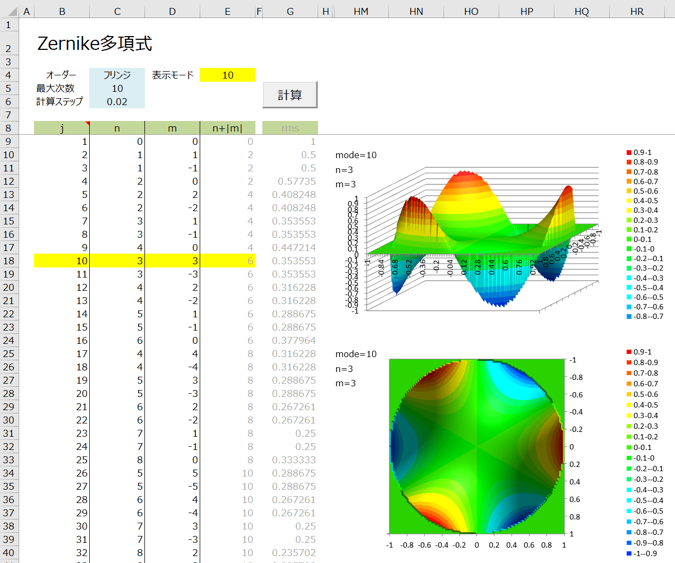675x563 pixels.
Task: Select the Zernike多項式 title cell
Action: (95, 44)
